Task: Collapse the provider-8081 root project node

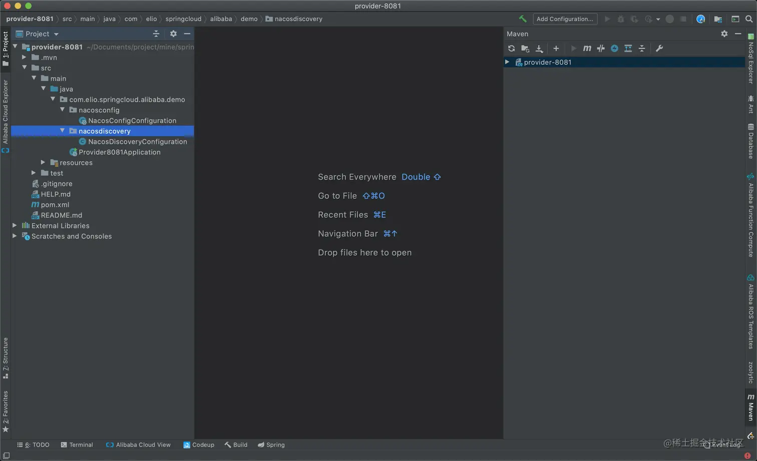Action: [x=15, y=47]
